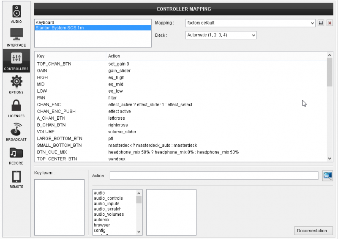Select the LOW key row

[x=181, y=91]
